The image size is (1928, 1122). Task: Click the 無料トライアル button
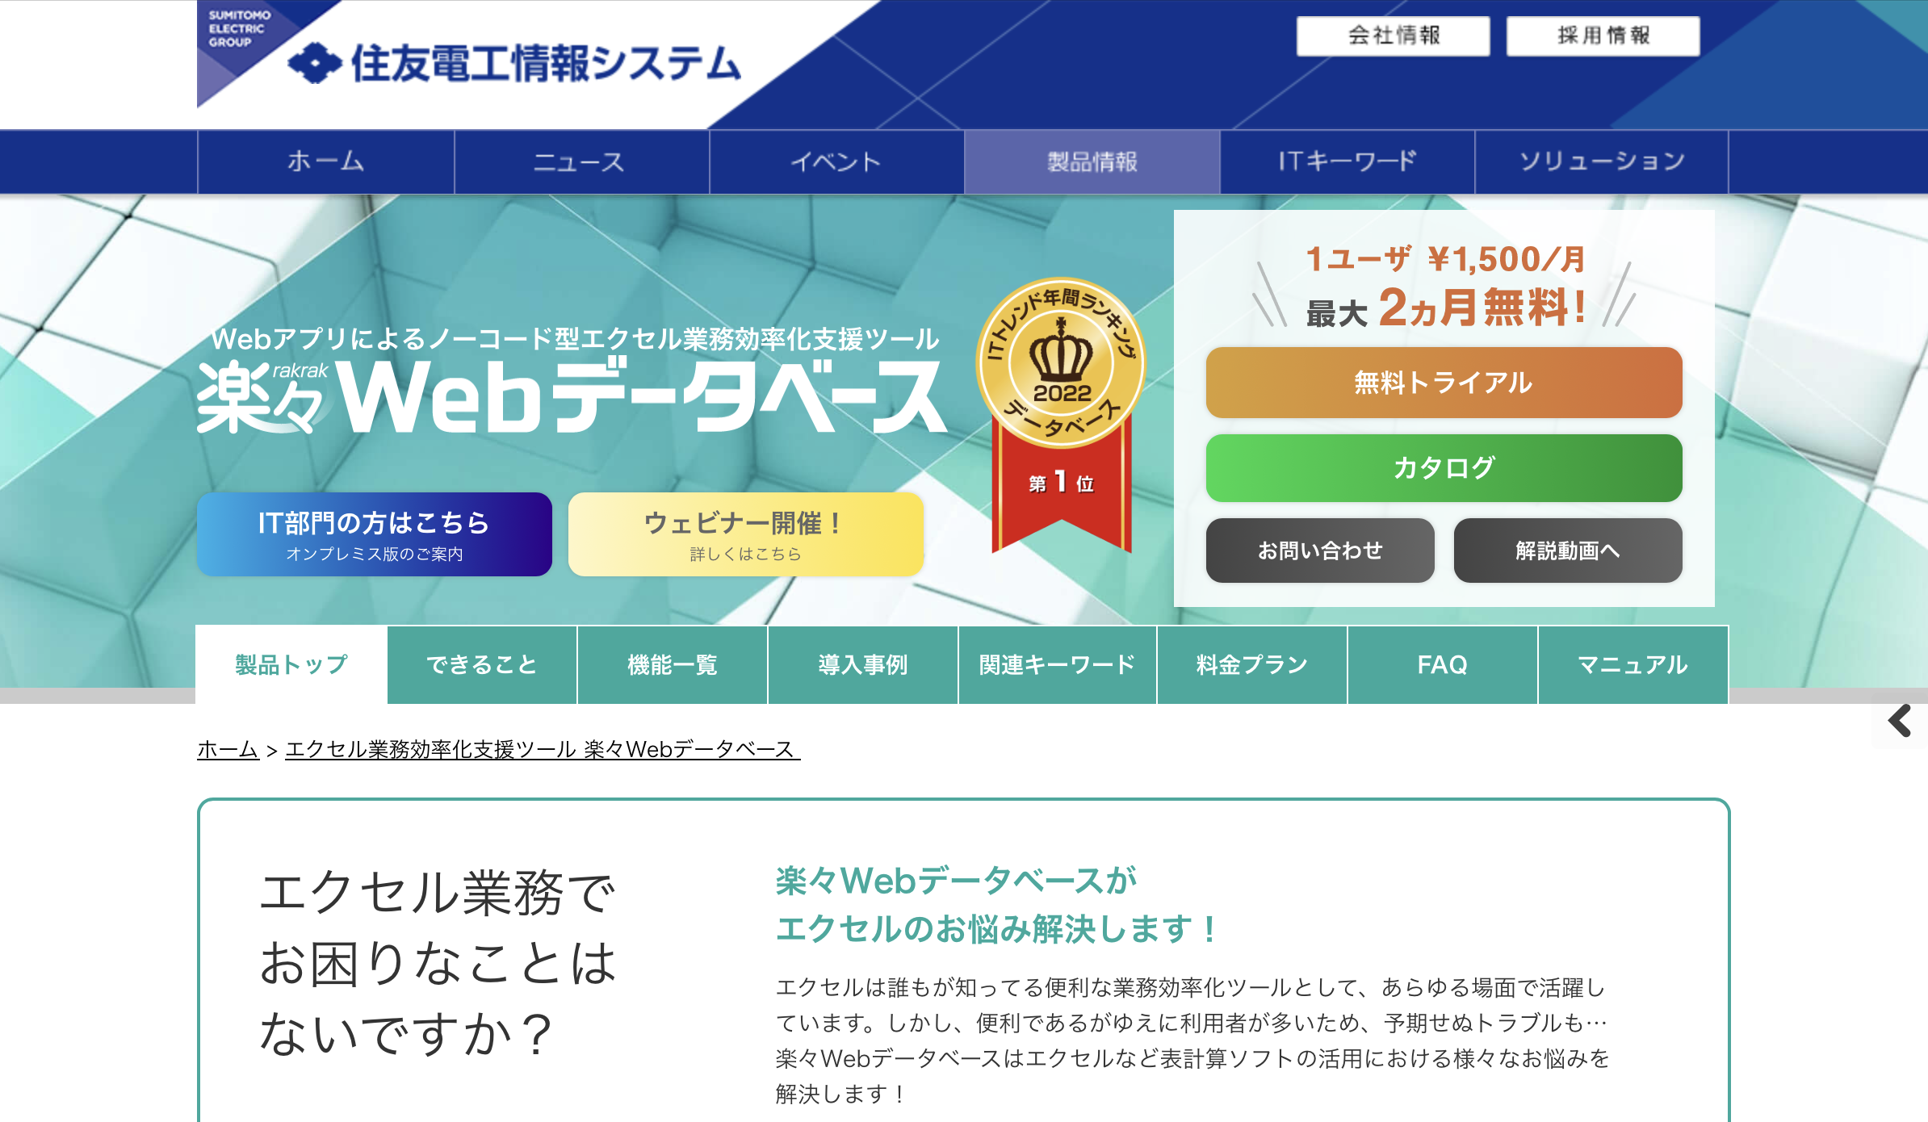click(1444, 383)
